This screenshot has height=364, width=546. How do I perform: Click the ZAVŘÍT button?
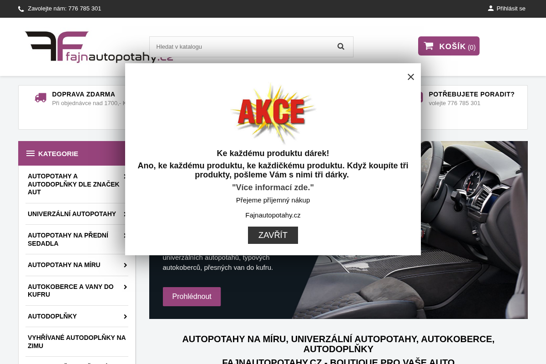pos(273,235)
